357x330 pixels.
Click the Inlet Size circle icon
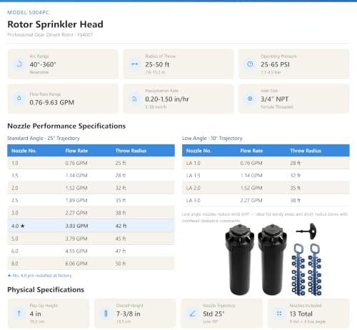(x=250, y=99)
